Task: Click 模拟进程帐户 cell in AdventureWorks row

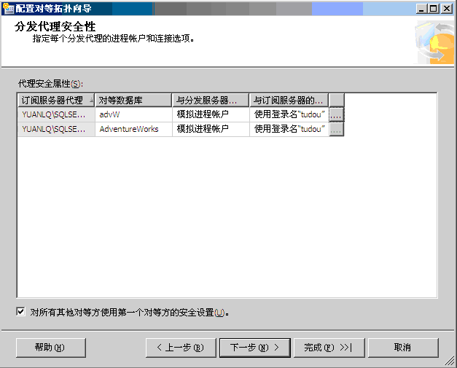Action: point(211,129)
